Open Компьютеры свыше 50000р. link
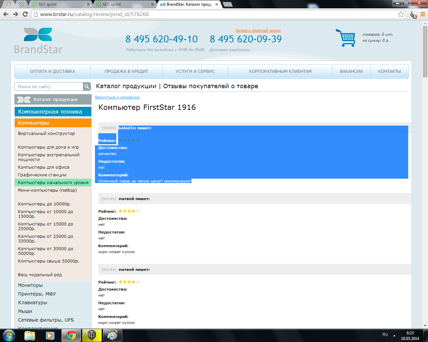 tap(48, 261)
